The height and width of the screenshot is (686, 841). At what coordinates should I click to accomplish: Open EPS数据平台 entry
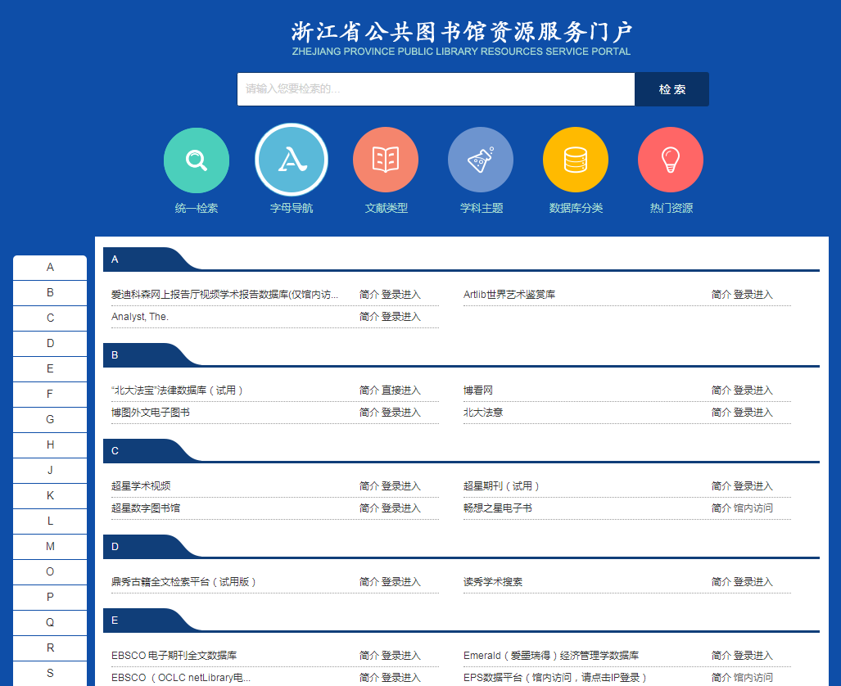pos(555,678)
